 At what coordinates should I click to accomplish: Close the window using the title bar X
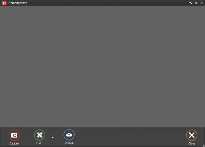point(201,3)
